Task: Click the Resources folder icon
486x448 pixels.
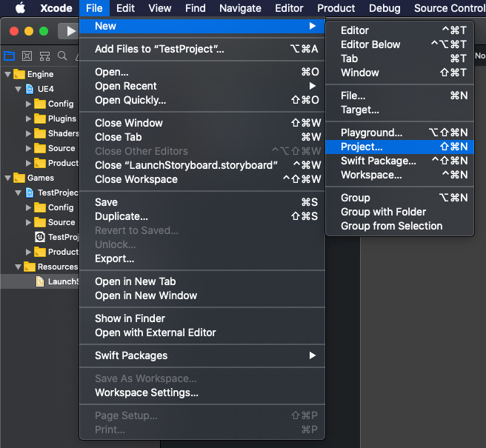Action: (30, 267)
